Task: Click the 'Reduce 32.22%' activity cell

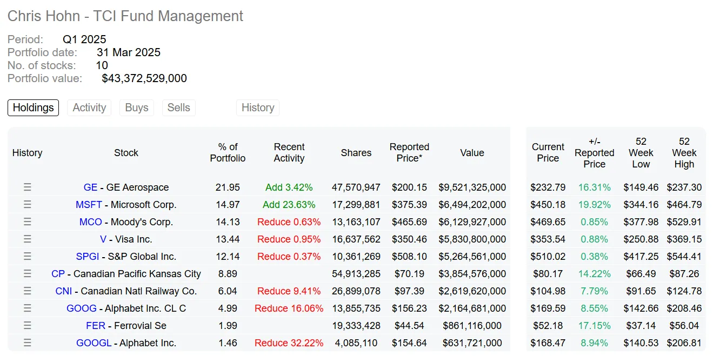Action: 289,343
